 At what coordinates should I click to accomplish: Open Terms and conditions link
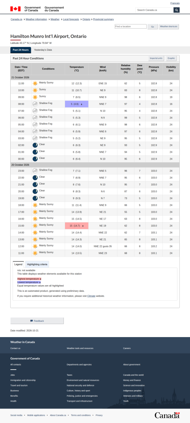(81, 415)
